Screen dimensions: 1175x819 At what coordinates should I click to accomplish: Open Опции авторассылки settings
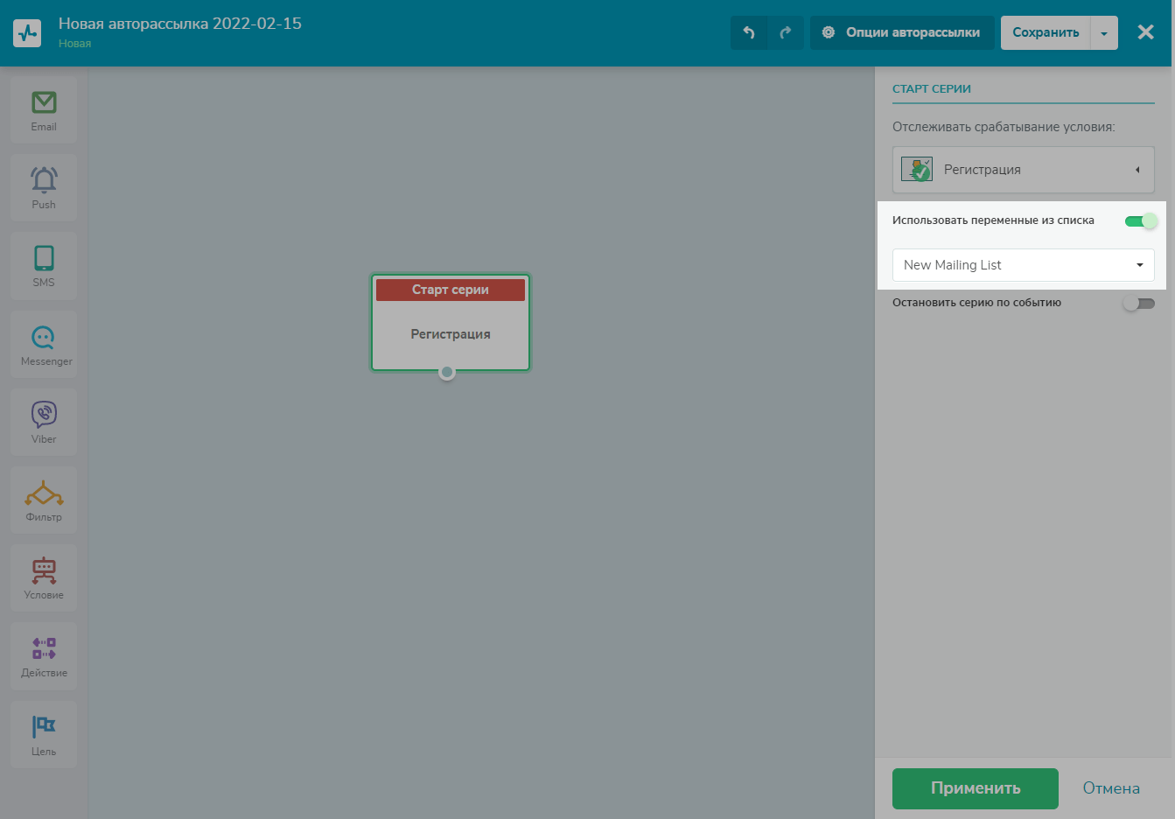point(902,32)
